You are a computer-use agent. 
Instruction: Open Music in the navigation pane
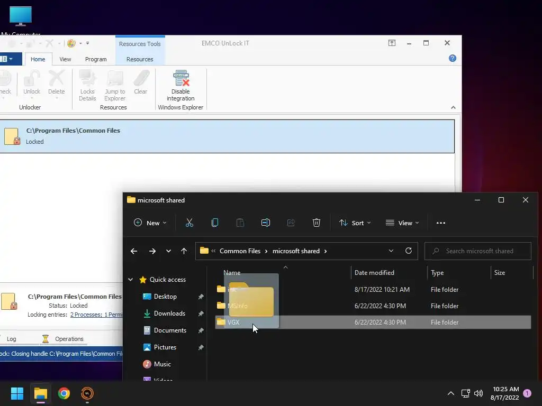point(162,364)
